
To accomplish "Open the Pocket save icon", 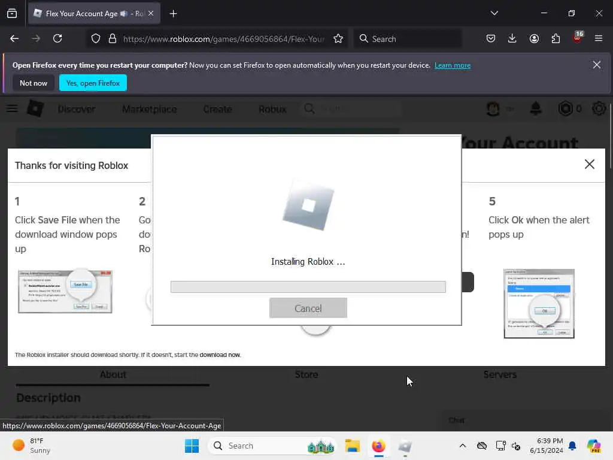I will [x=491, y=39].
